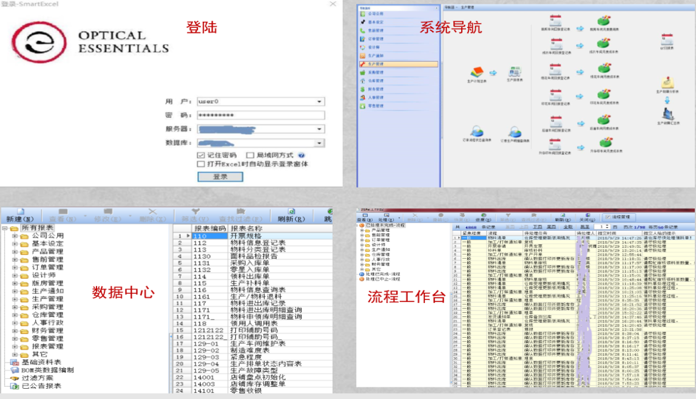Viewport: 696px width, 399px height.
Task: Open the 订单流程状态查询表 icon
Action: 477,132
